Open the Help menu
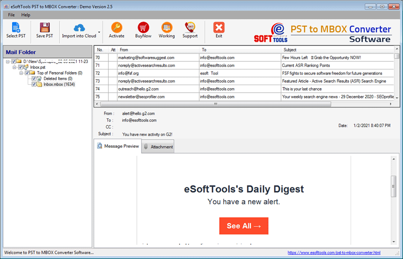Viewport: 403px width, 259px height. pyautogui.click(x=26, y=15)
